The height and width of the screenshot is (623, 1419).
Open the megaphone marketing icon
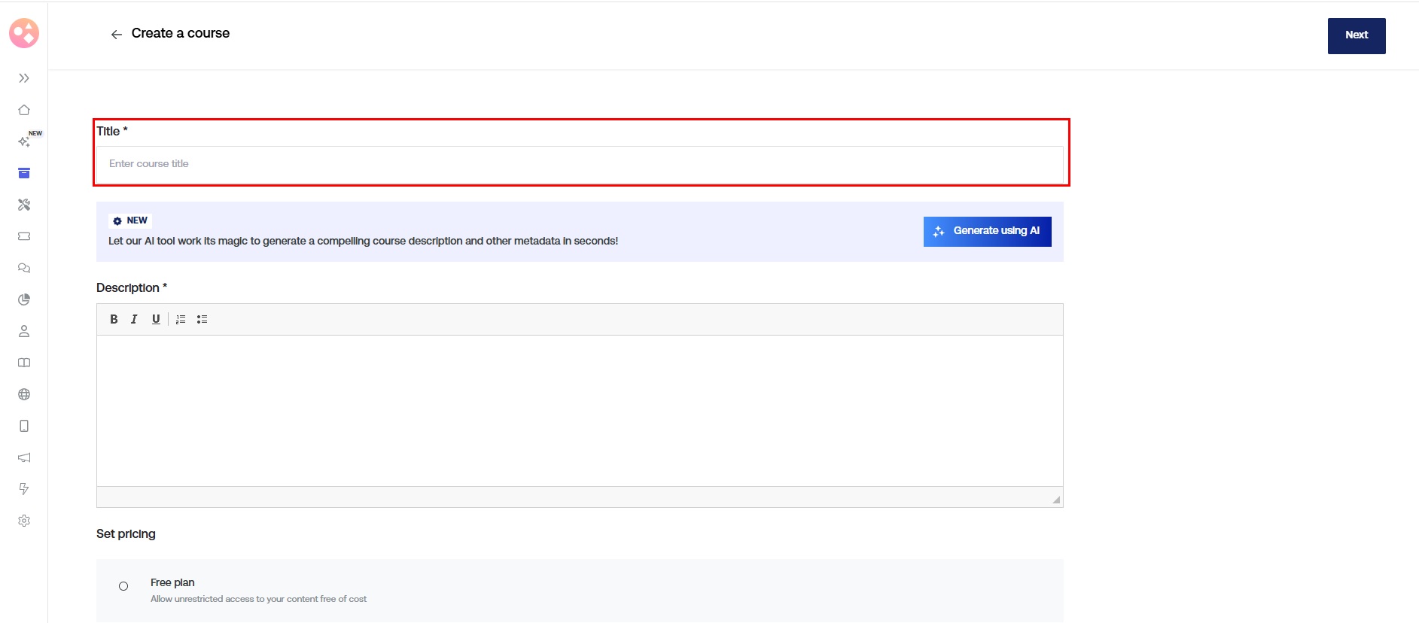tap(24, 457)
